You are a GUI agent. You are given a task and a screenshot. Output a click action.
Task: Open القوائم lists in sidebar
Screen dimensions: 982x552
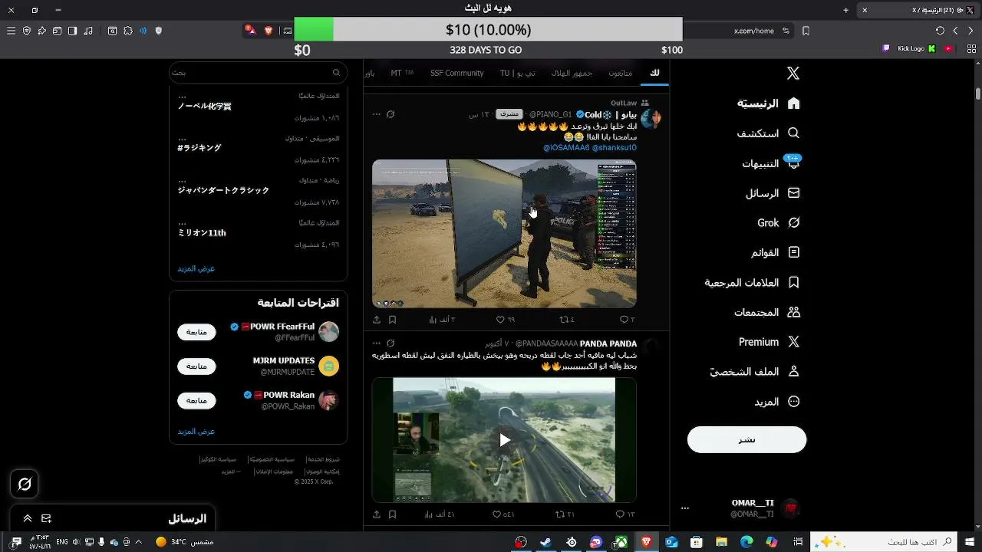click(776, 252)
